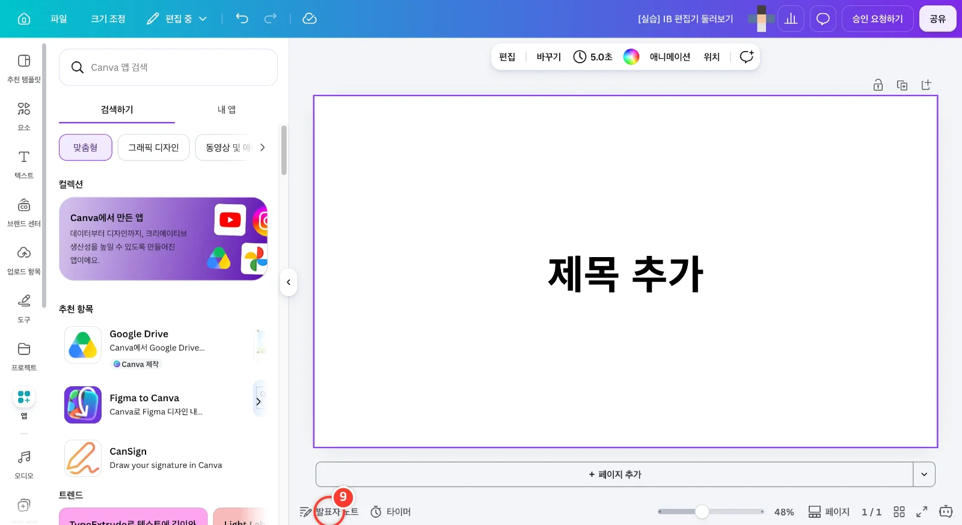The image size is (962, 525).
Task: Lock the page with padlock icon
Action: (x=878, y=85)
